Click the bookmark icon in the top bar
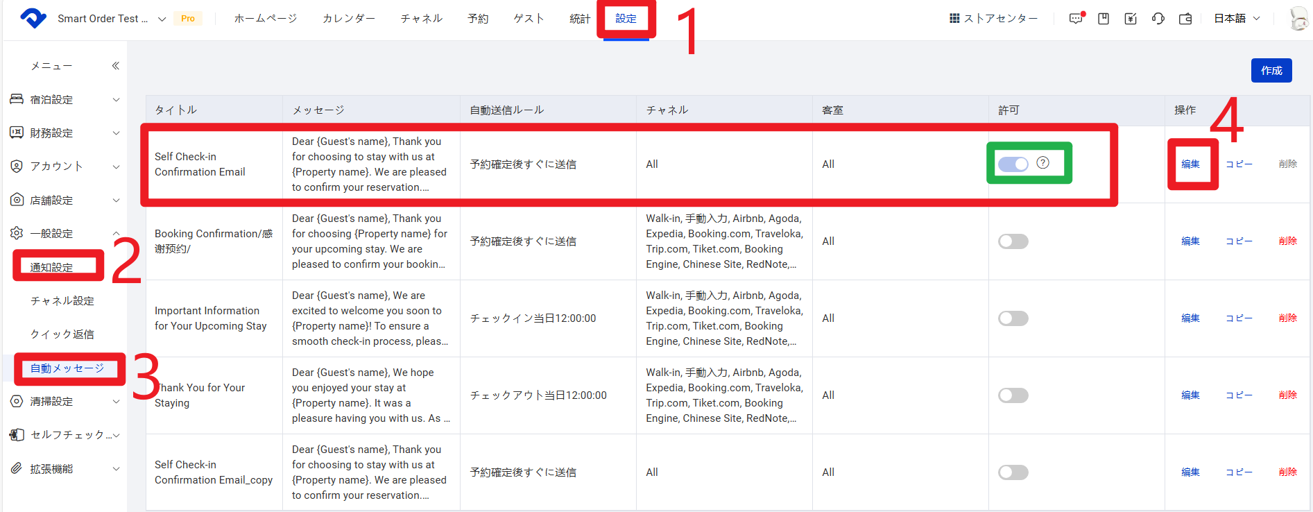The width and height of the screenshot is (1313, 512). pyautogui.click(x=1104, y=19)
